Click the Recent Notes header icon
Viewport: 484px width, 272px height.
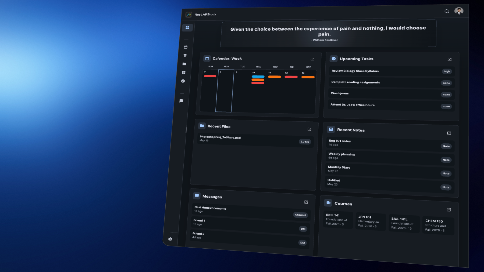[x=331, y=129]
